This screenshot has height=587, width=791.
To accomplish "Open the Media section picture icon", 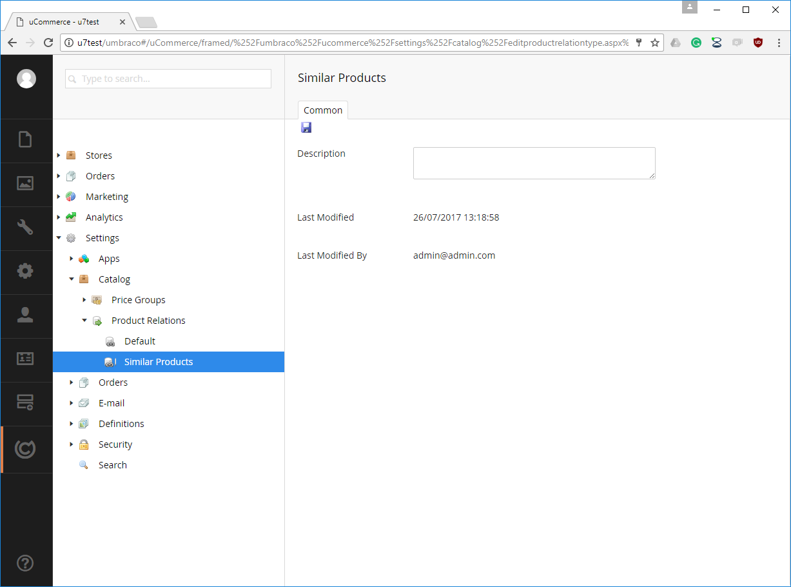I will pos(25,183).
